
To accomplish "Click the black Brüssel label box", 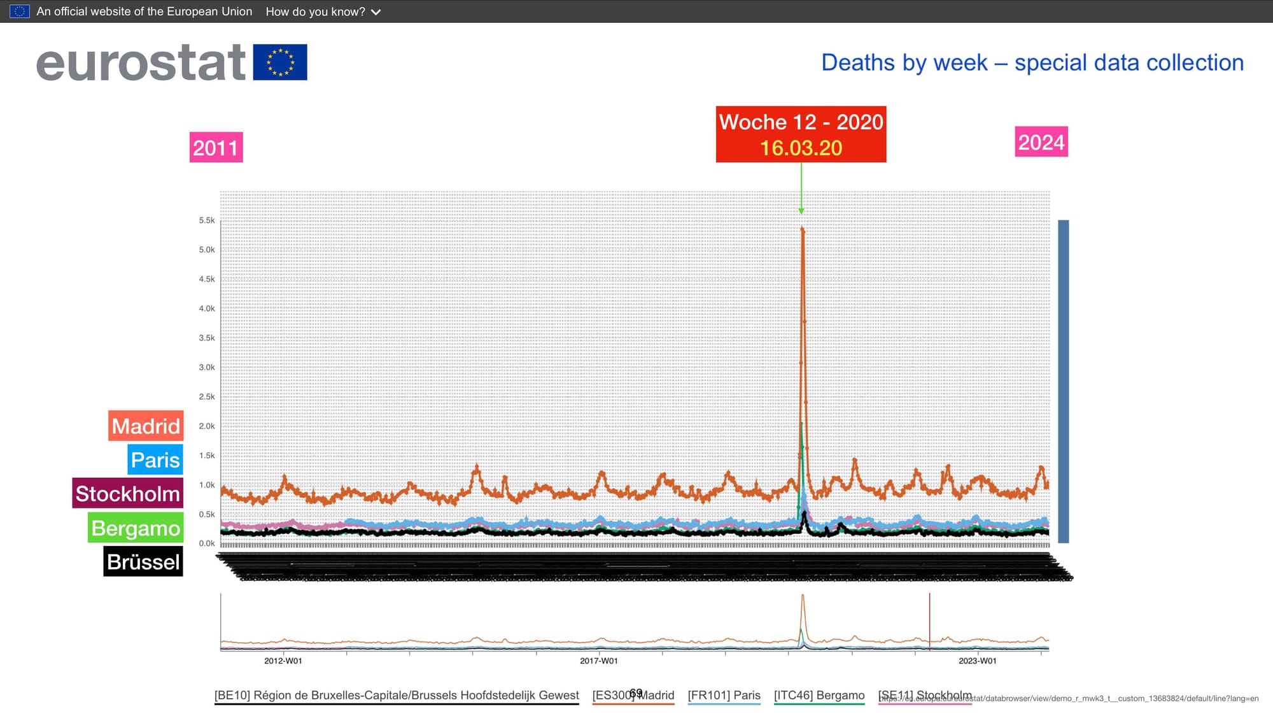I will [143, 561].
